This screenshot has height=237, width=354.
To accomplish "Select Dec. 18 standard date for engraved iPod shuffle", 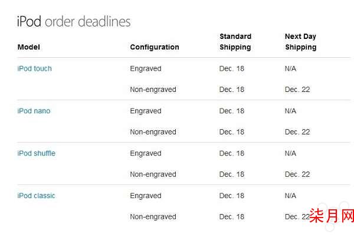I will coord(232,153).
